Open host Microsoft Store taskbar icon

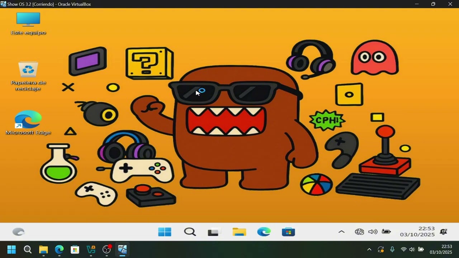(x=75, y=249)
